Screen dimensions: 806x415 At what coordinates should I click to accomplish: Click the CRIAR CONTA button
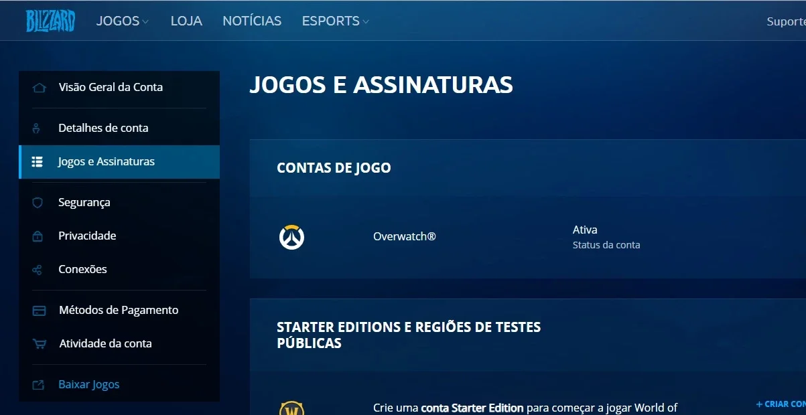pyautogui.click(x=781, y=404)
